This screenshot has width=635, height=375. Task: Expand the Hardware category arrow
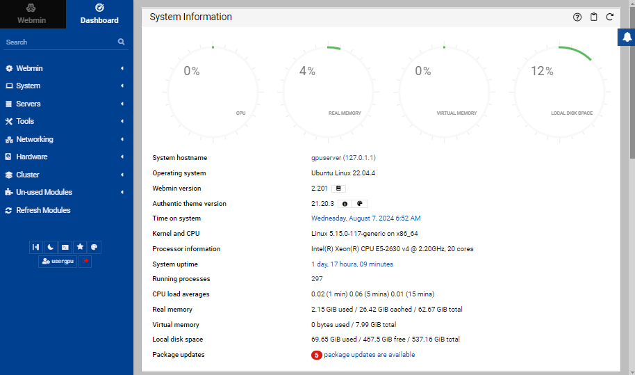(x=122, y=157)
